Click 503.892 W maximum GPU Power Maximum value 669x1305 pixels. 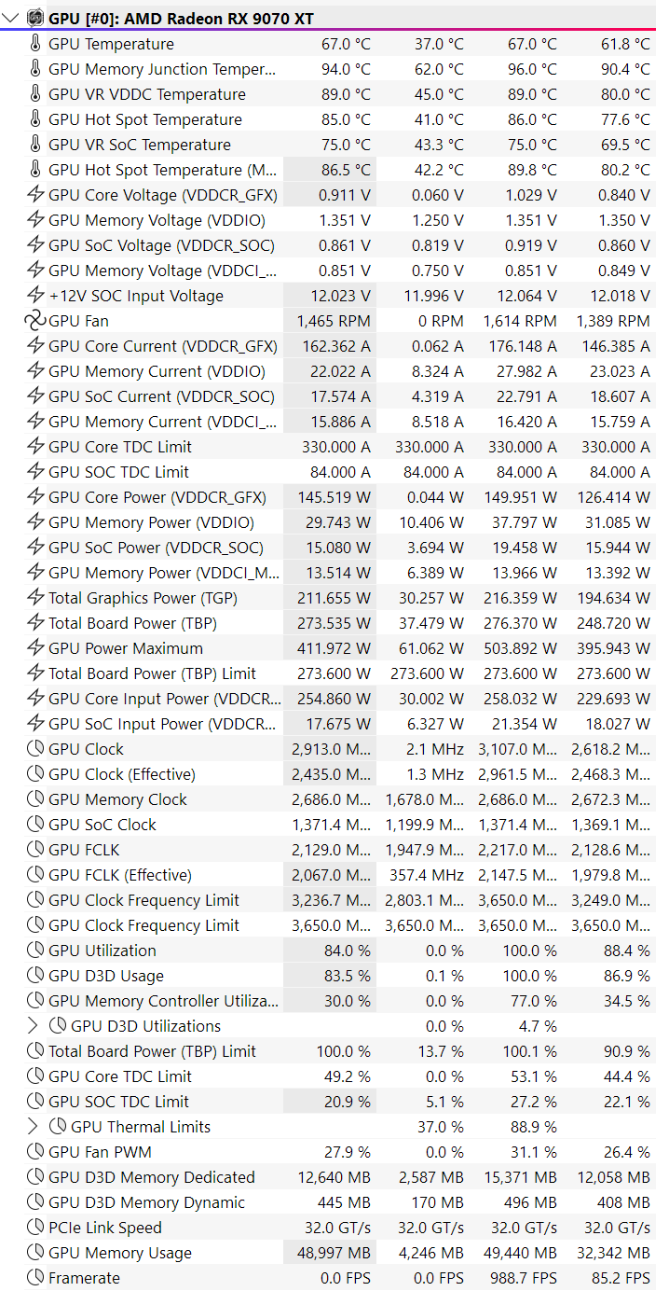coord(521,648)
